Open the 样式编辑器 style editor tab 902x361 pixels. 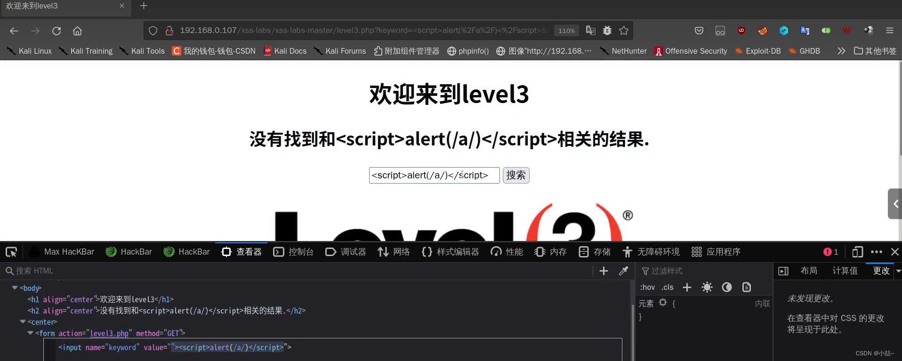pyautogui.click(x=451, y=252)
